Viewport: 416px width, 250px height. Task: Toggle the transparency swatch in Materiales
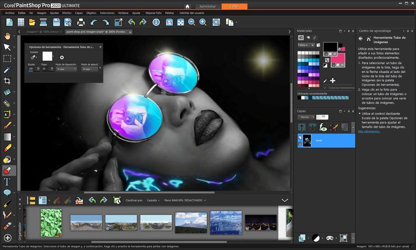click(x=335, y=53)
